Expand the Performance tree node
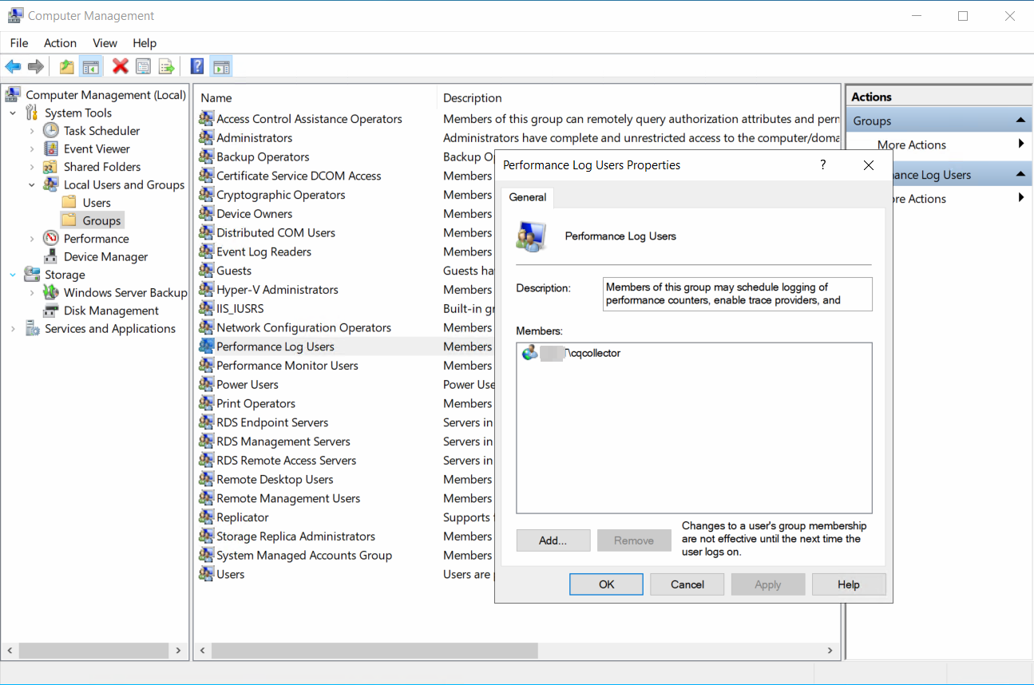The image size is (1034, 685). pos(32,238)
